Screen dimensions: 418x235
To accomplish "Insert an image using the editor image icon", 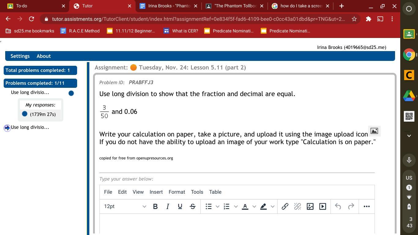I will [310, 207].
